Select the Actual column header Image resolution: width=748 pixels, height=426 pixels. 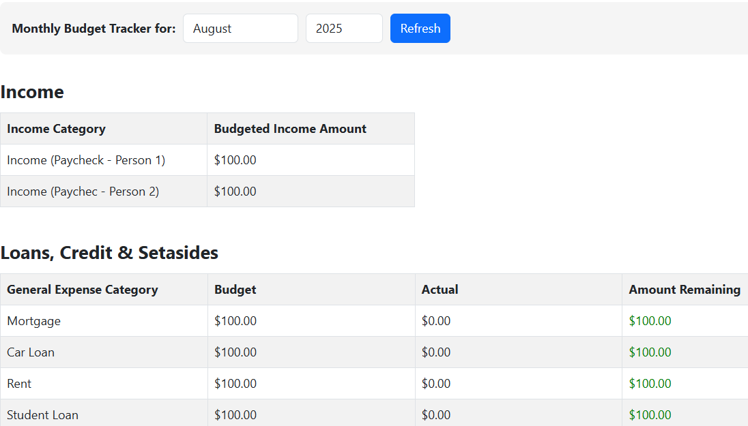pos(440,290)
